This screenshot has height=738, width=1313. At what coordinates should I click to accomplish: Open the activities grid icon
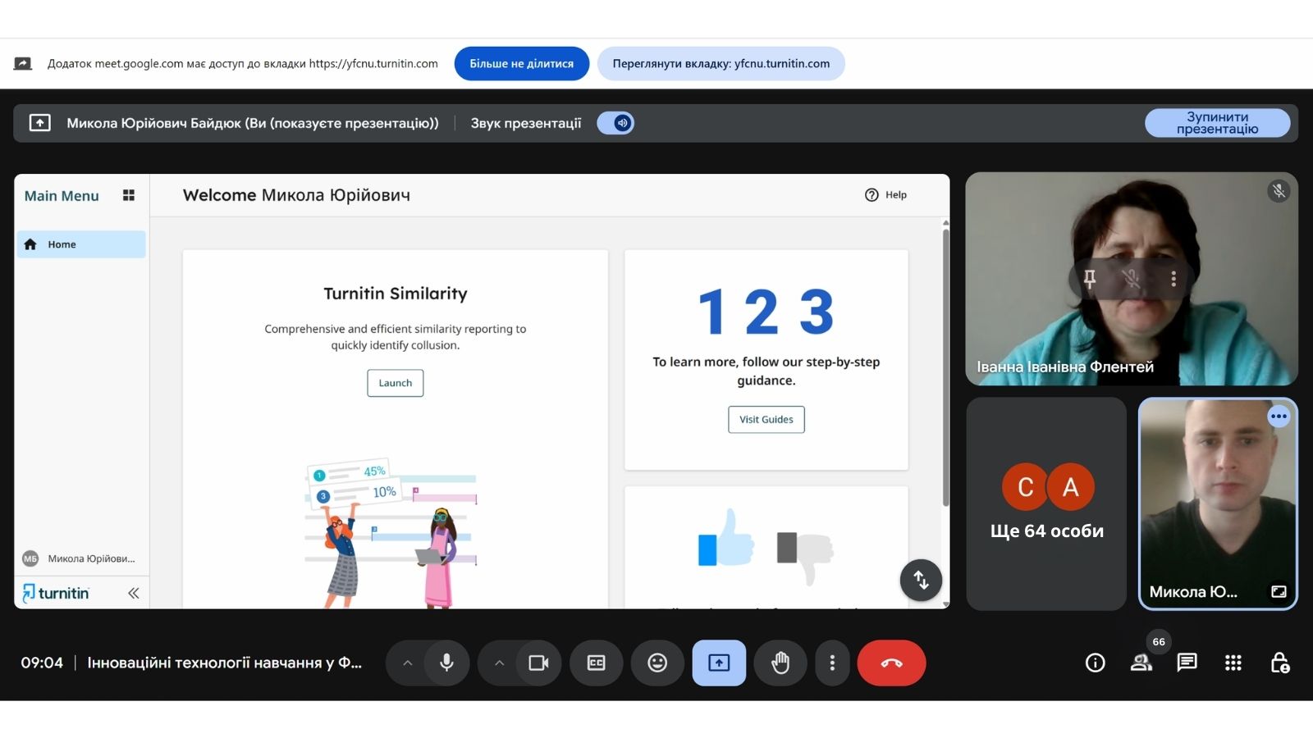1233,663
